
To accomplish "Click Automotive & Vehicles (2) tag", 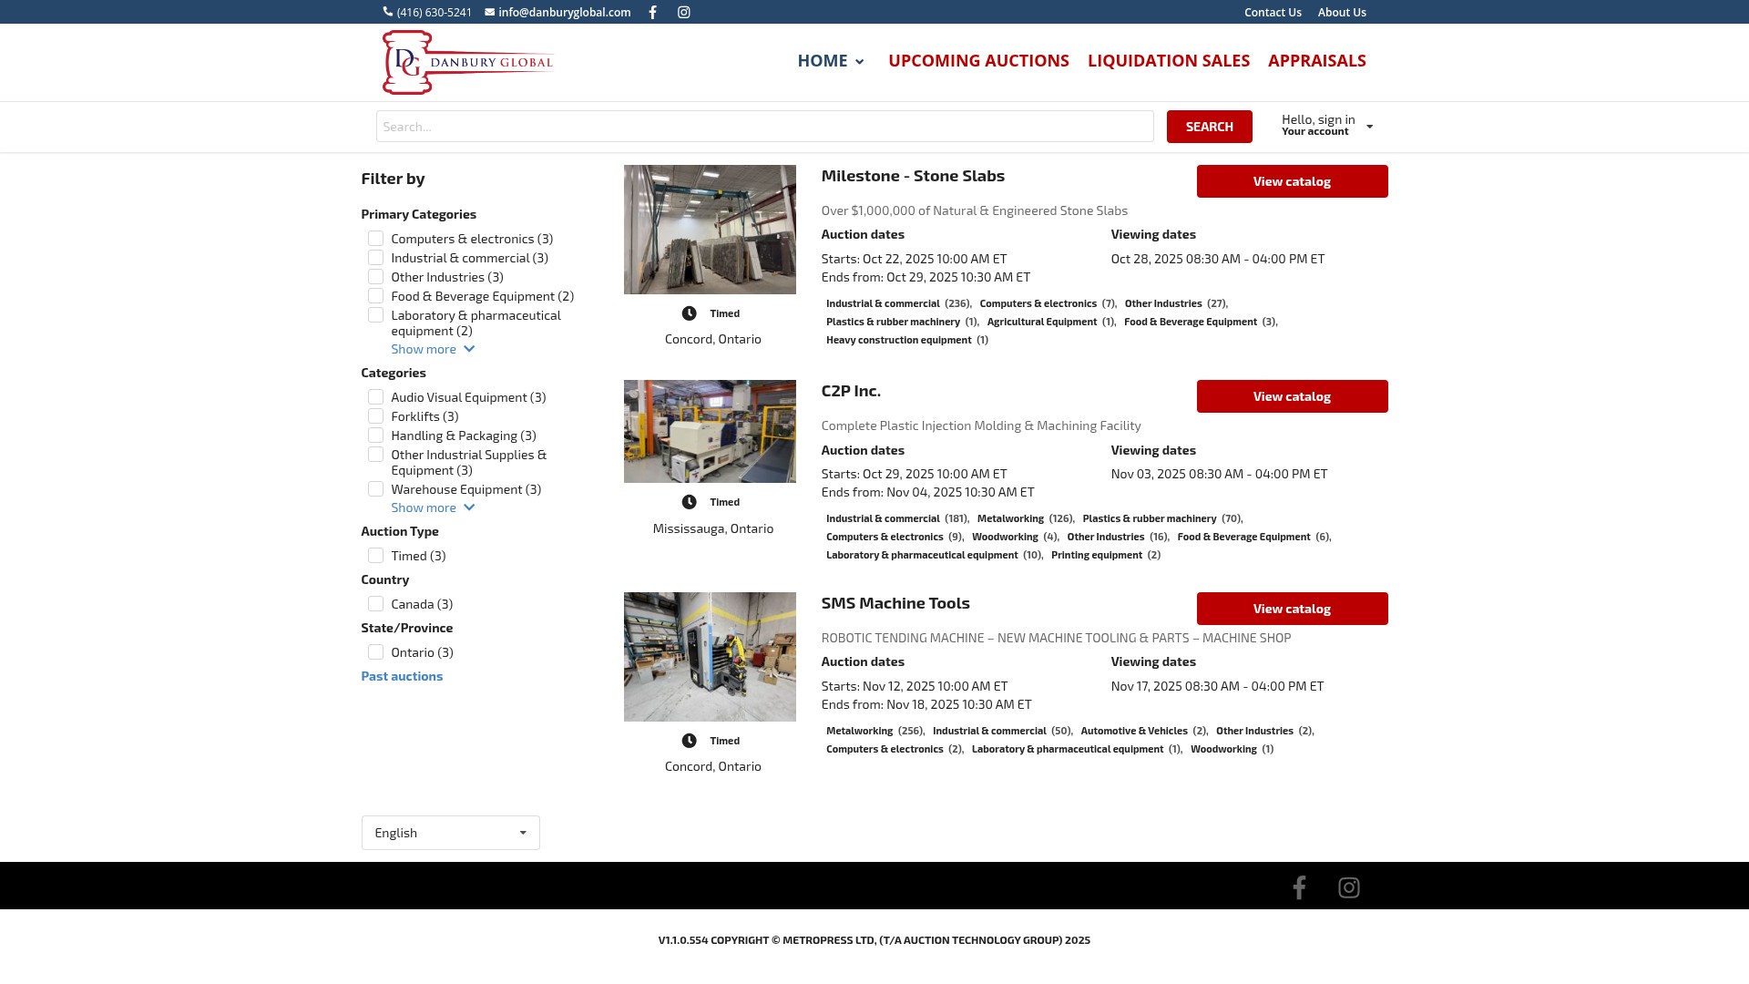I will pos(1143,731).
